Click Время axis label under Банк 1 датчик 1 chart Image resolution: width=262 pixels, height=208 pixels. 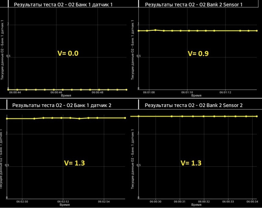point(66,95)
